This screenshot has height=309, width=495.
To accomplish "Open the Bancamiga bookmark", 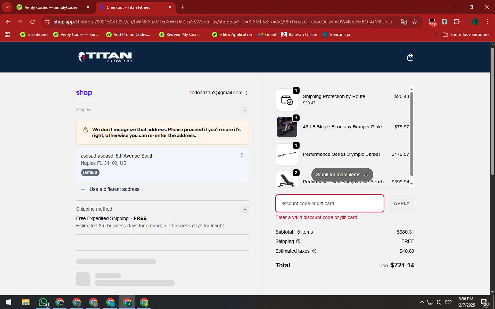I will (x=336, y=34).
